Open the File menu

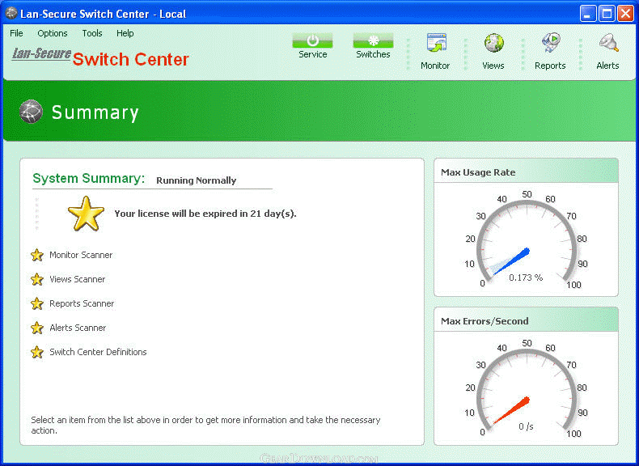click(x=16, y=33)
